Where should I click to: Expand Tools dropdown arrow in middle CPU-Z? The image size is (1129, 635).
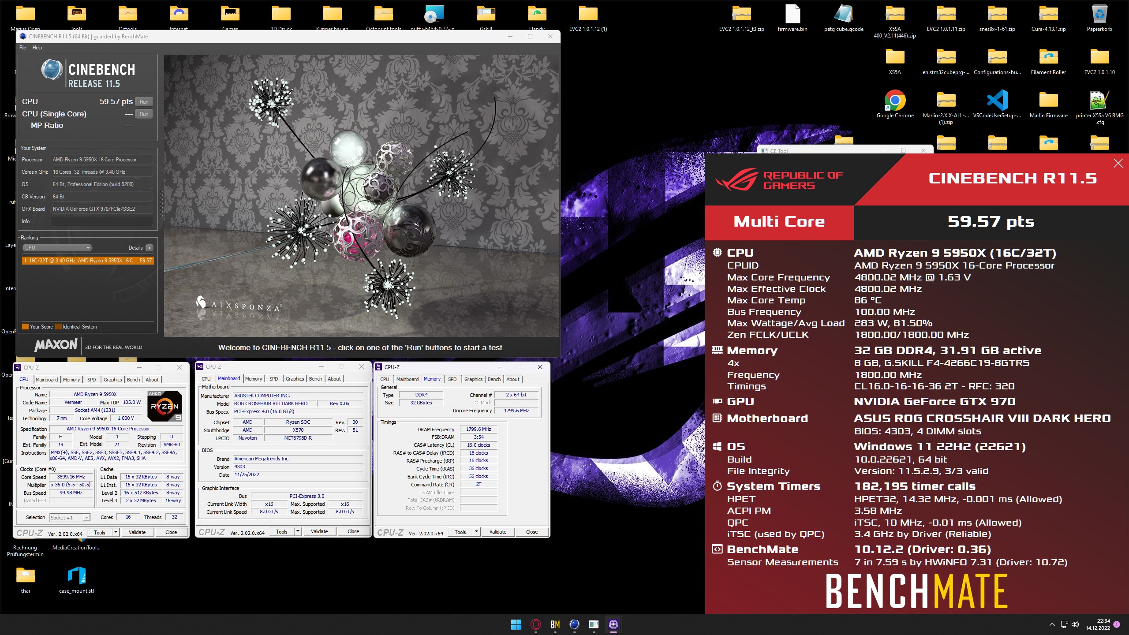click(x=298, y=531)
